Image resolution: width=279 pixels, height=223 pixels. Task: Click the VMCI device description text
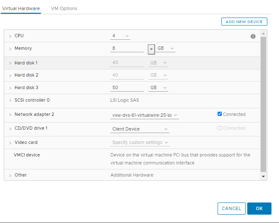(180, 159)
